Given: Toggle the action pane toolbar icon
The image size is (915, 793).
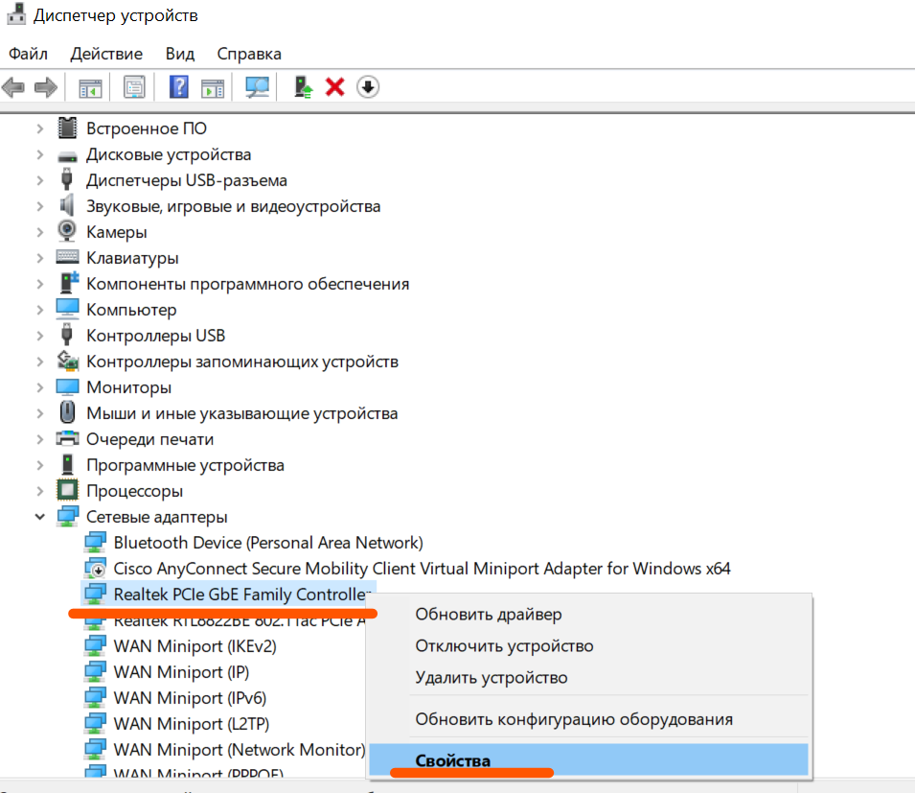Looking at the screenshot, I should click(x=213, y=88).
